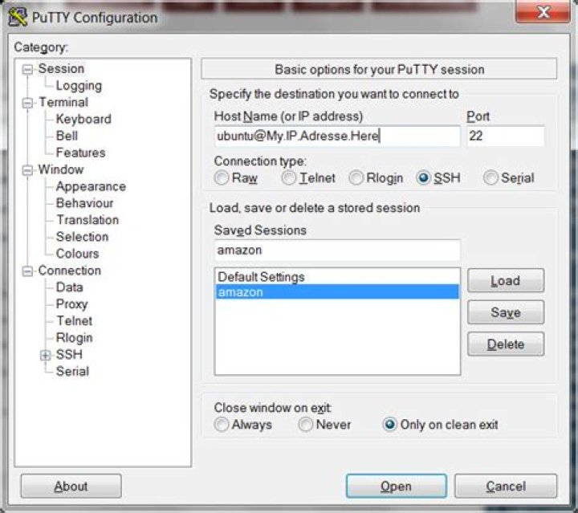The image size is (578, 513).
Task: Open the Window category
Action: point(61,170)
